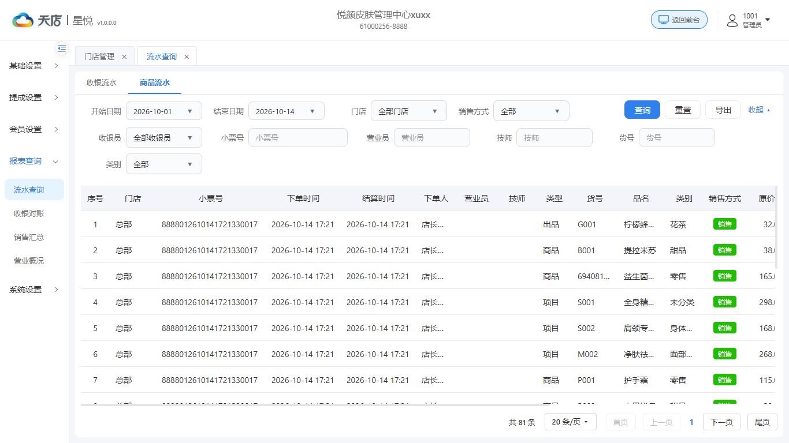Click the 小票号 input field
This screenshot has height=443, width=789.
pyautogui.click(x=298, y=137)
